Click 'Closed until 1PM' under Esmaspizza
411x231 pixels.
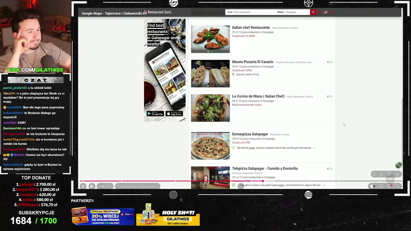coord(241,143)
